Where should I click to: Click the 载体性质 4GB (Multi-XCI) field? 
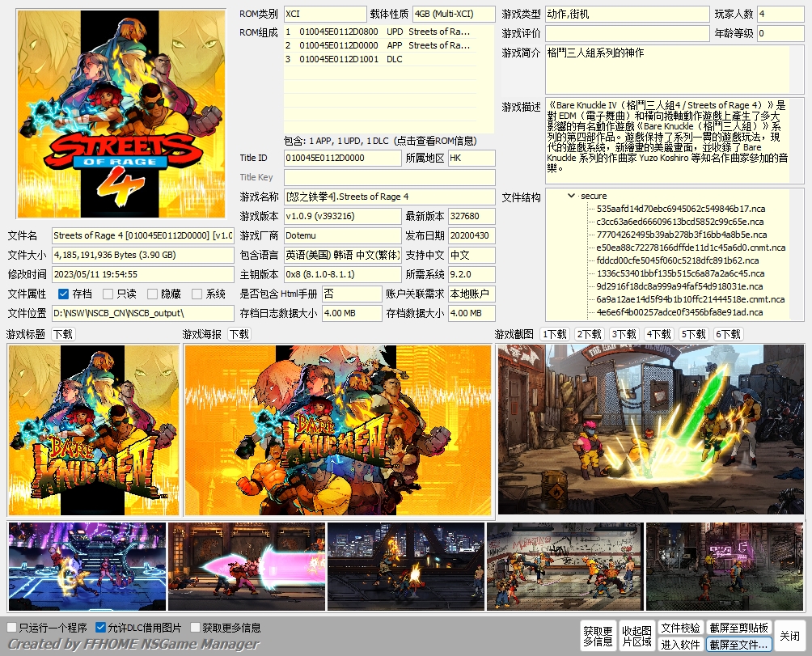(454, 14)
